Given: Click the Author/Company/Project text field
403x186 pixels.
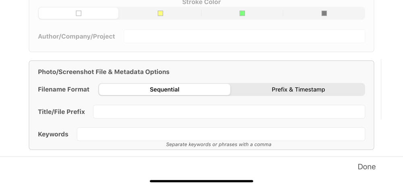Looking at the screenshot, I should 244,36.
